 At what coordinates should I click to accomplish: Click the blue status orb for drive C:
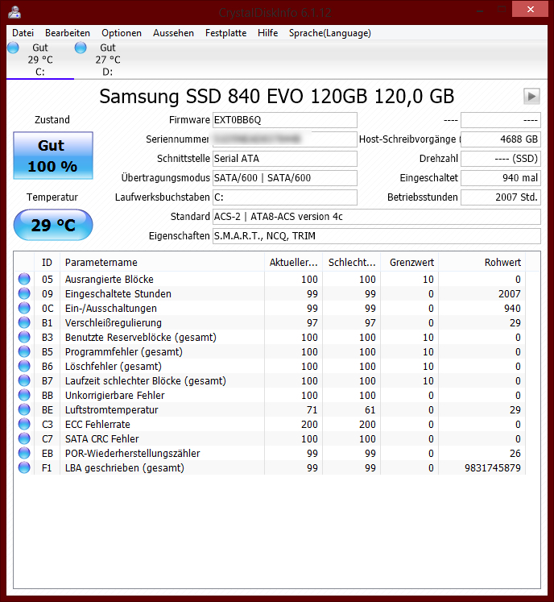point(13,48)
